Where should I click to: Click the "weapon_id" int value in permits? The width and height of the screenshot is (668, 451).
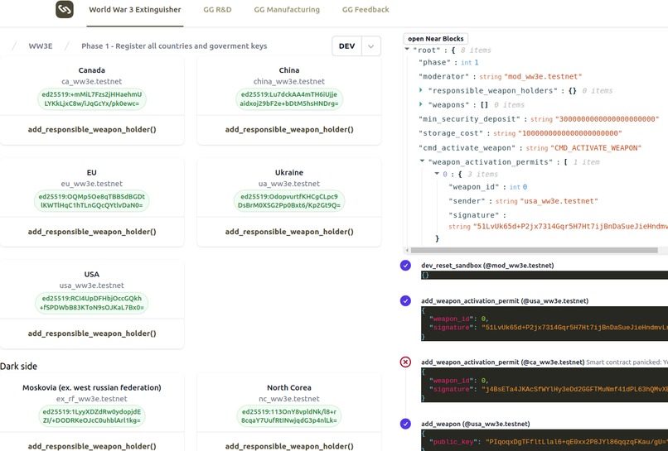tap(525, 187)
